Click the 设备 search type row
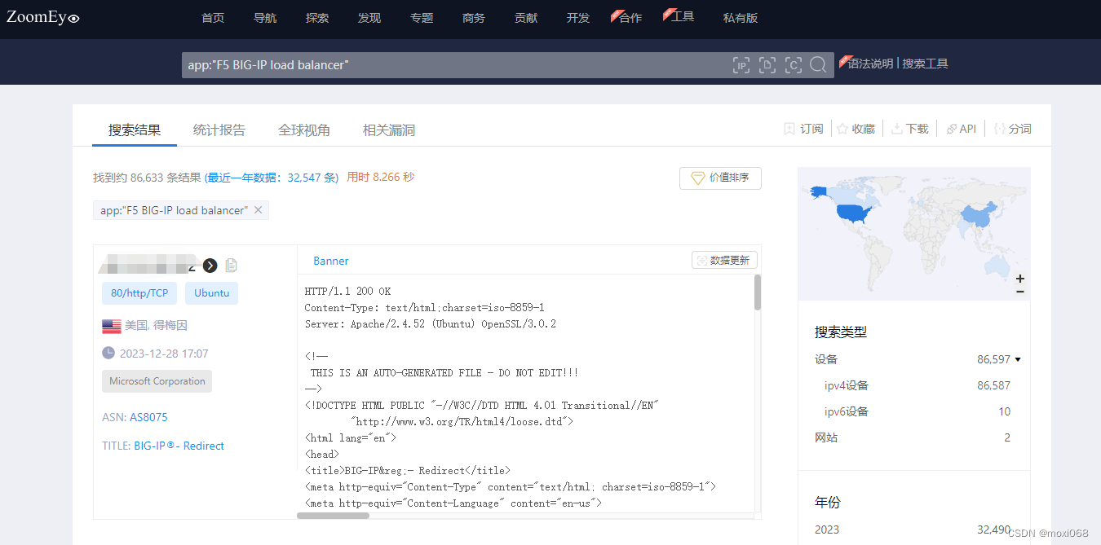This screenshot has height=545, width=1101. point(913,359)
